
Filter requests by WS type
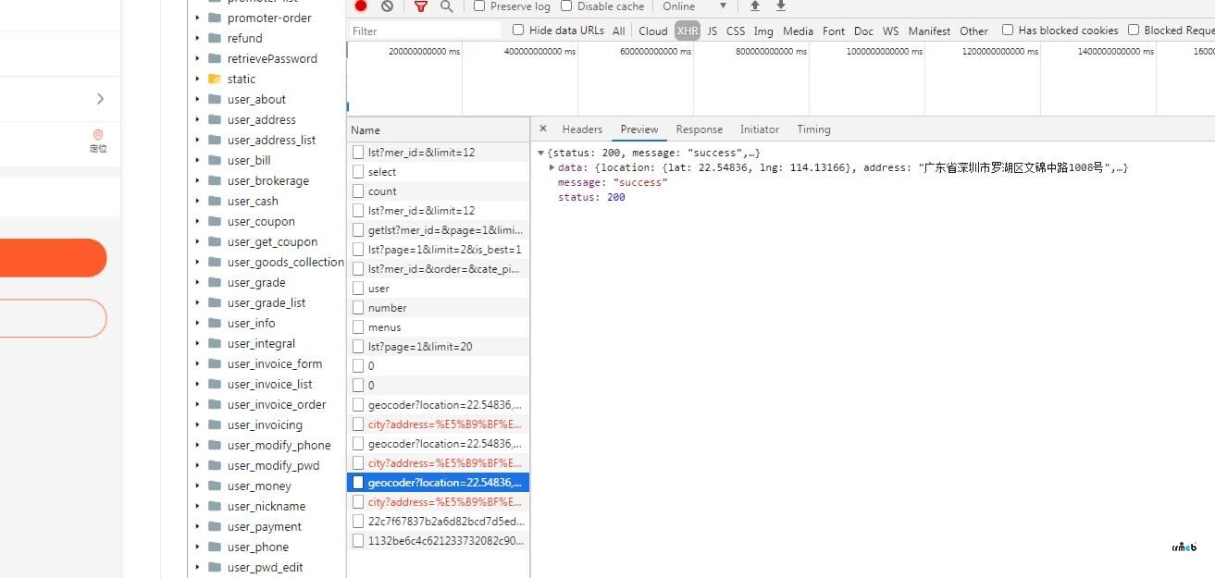click(x=890, y=31)
